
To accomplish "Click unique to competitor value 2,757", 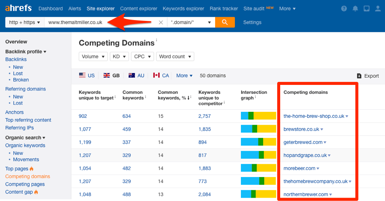I will click(x=204, y=116).
